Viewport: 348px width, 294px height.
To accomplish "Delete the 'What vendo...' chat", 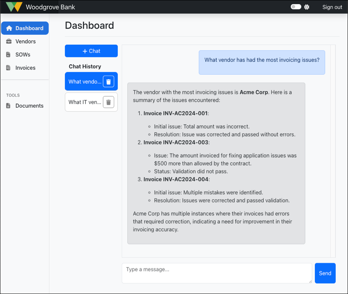I will click(x=108, y=82).
